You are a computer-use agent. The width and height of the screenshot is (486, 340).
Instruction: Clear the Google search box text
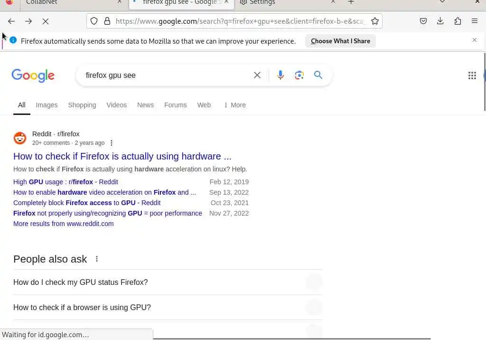pos(257,75)
